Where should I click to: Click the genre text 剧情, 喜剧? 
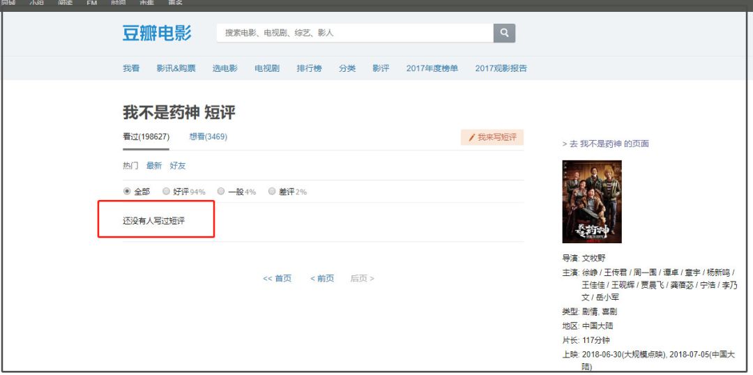(598, 312)
